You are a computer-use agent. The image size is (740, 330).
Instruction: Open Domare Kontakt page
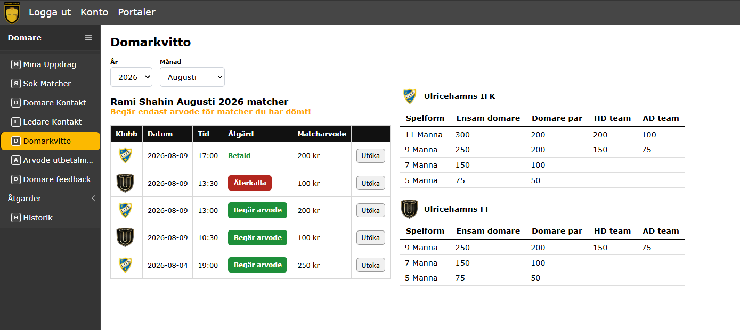coord(50,103)
